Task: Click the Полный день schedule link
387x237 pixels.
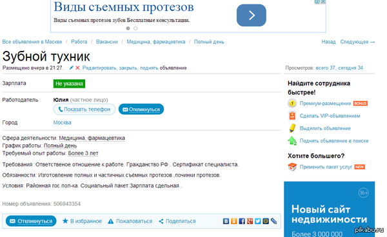Action: pyautogui.click(x=60, y=146)
